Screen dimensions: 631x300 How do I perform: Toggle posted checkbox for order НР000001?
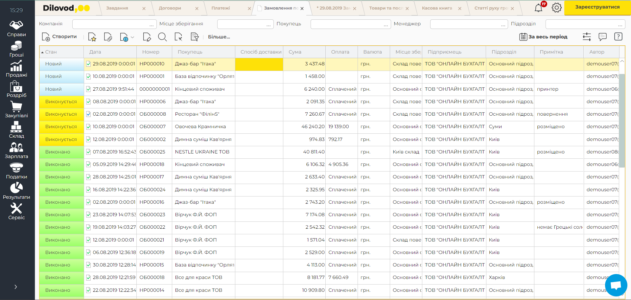[x=88, y=76]
